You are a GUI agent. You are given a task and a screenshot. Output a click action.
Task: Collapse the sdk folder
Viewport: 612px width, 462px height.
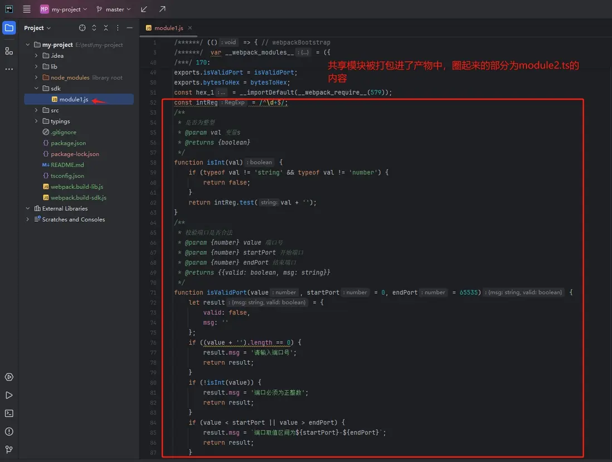click(x=36, y=89)
